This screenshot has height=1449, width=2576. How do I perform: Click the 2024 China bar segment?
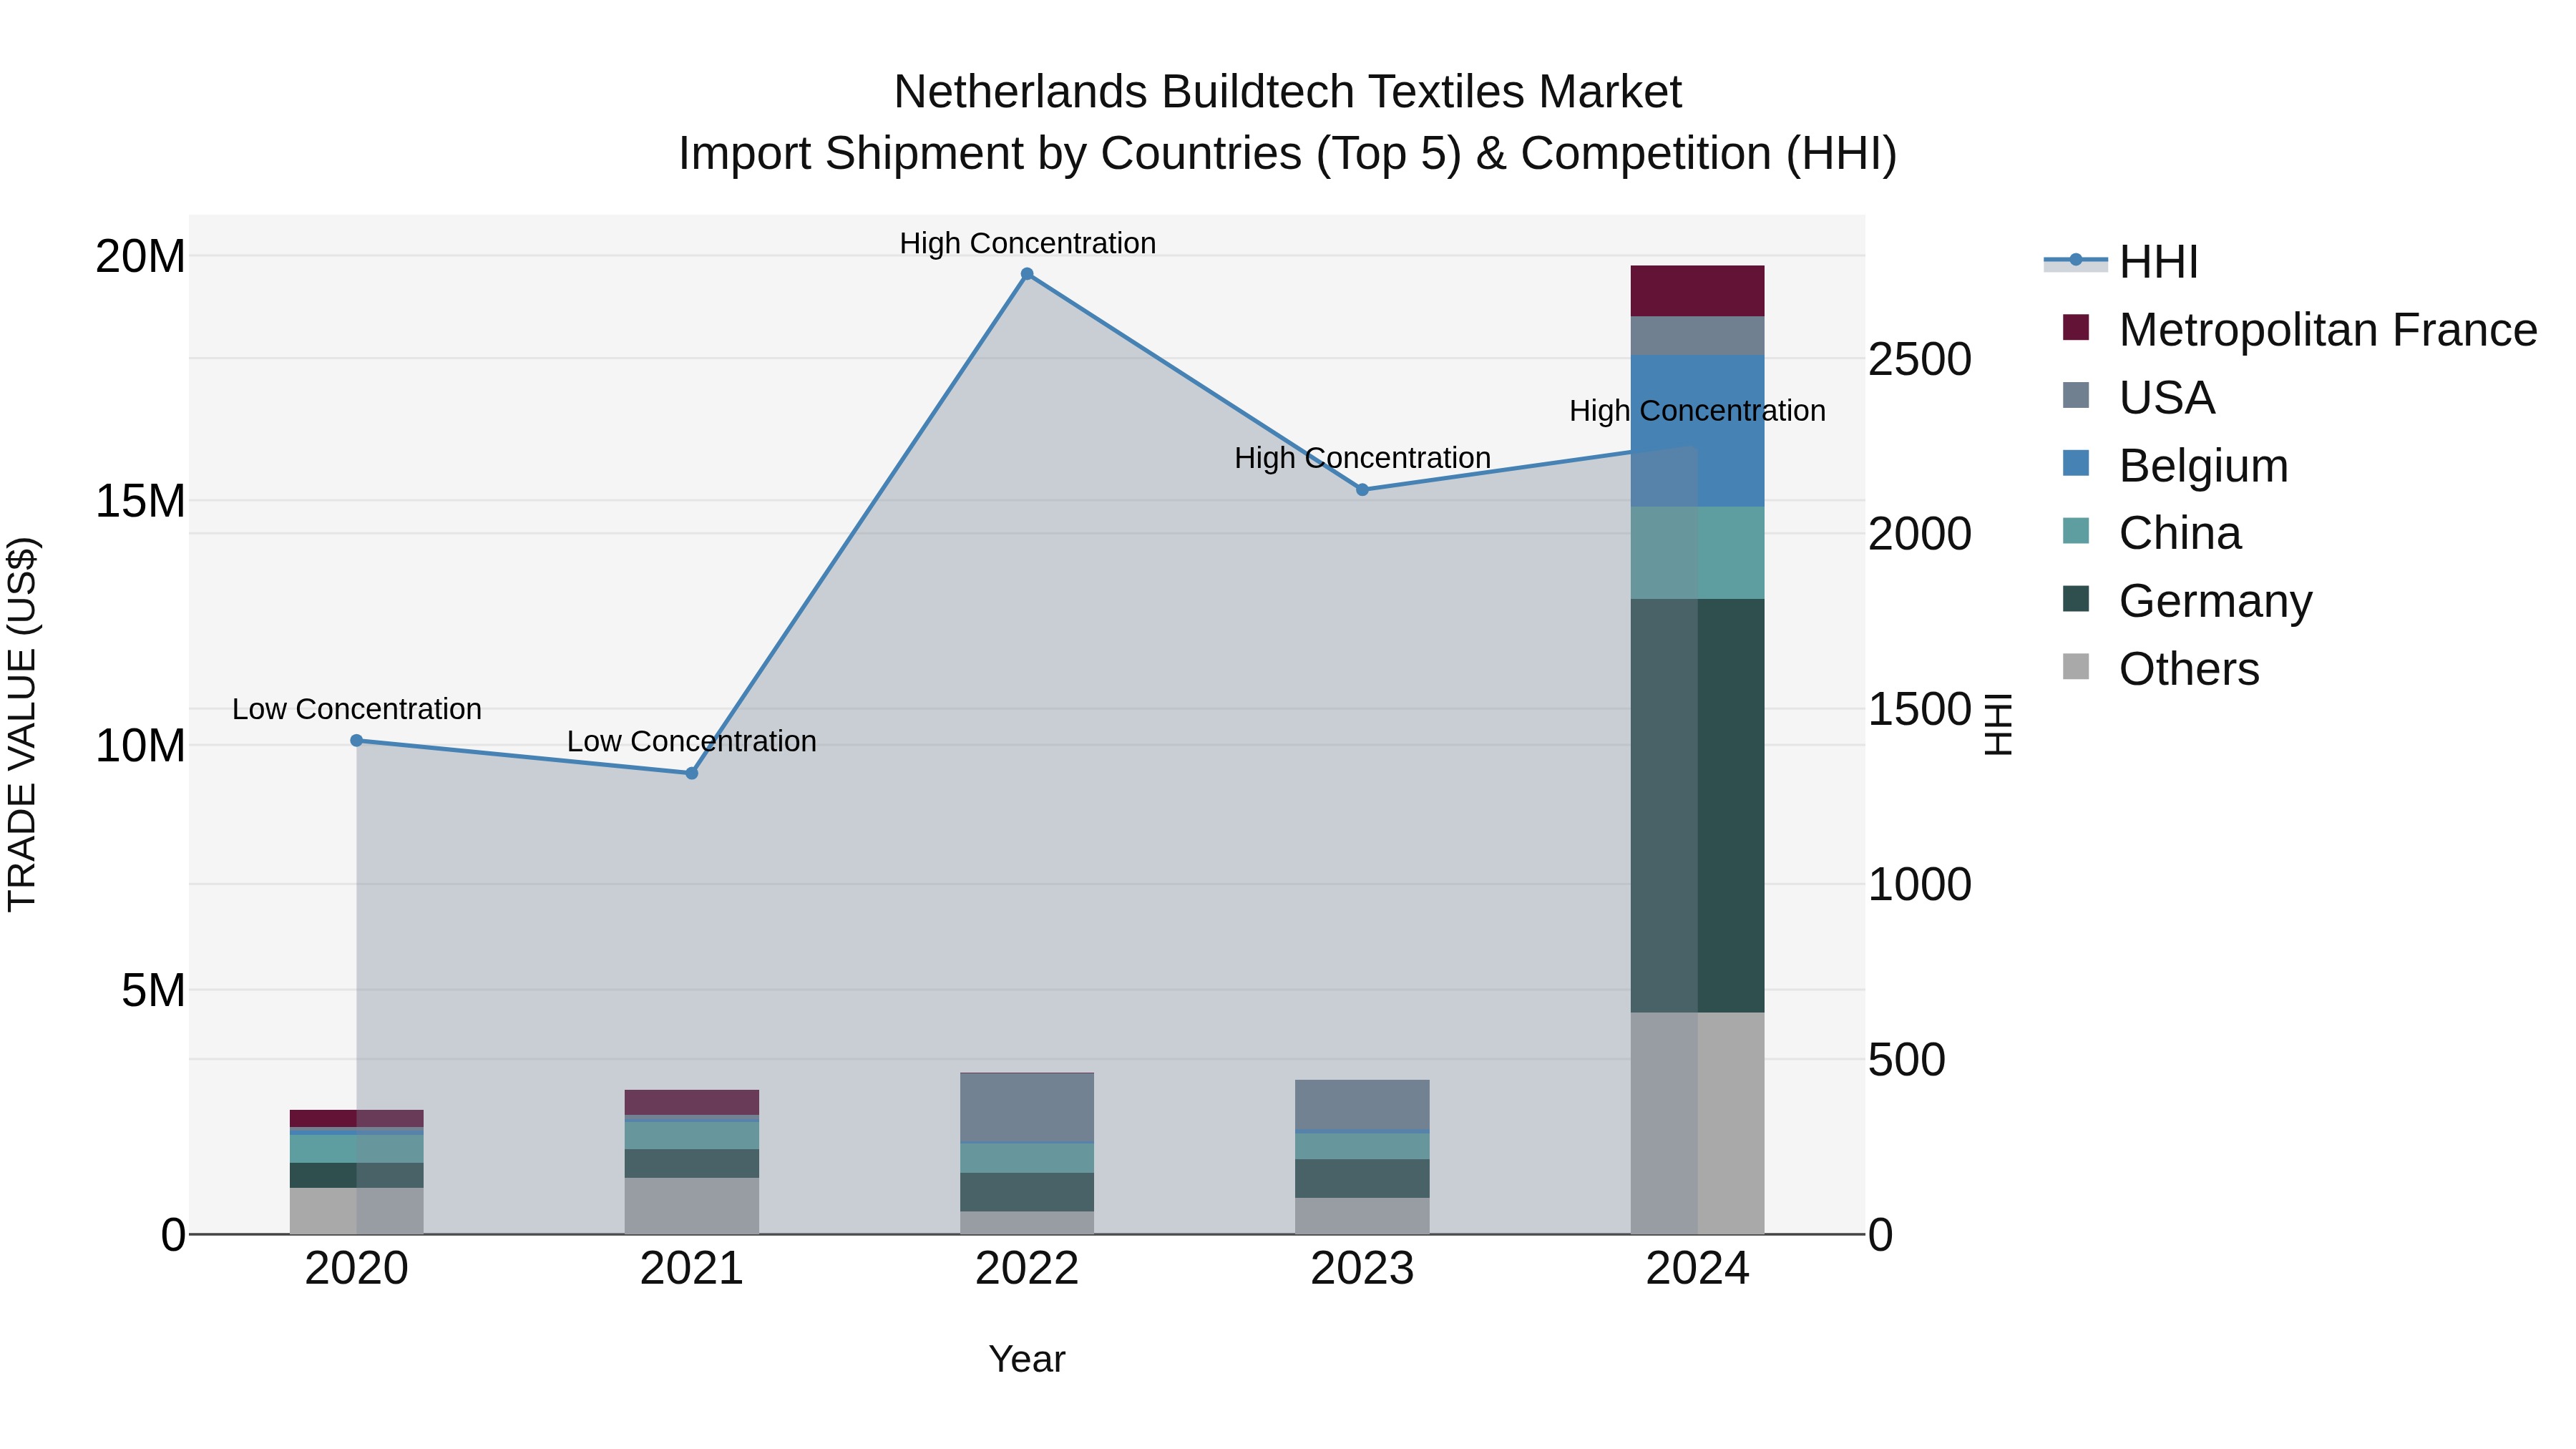(1697, 553)
